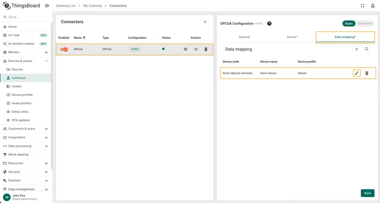Search data mappings magnifier icon
This screenshot has height=203, width=380.
pyautogui.click(x=367, y=49)
